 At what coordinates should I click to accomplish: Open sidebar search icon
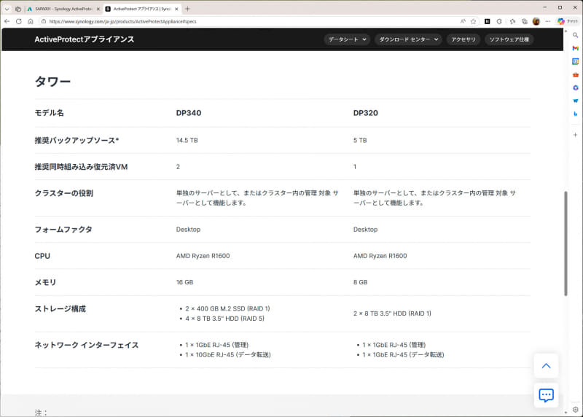[x=575, y=35]
